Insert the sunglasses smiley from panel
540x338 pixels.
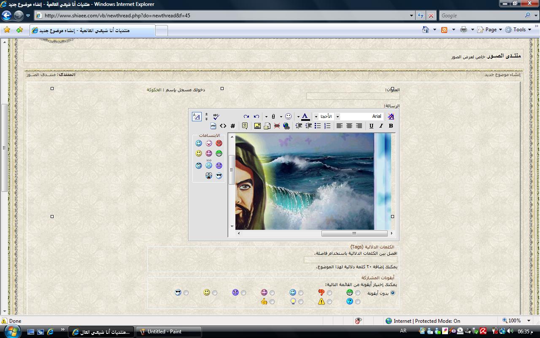(x=219, y=176)
